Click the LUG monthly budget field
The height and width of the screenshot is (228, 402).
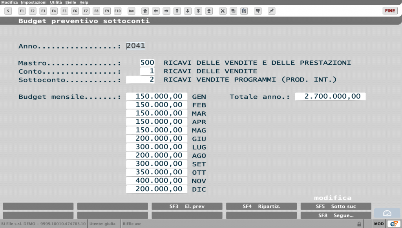coord(157,147)
